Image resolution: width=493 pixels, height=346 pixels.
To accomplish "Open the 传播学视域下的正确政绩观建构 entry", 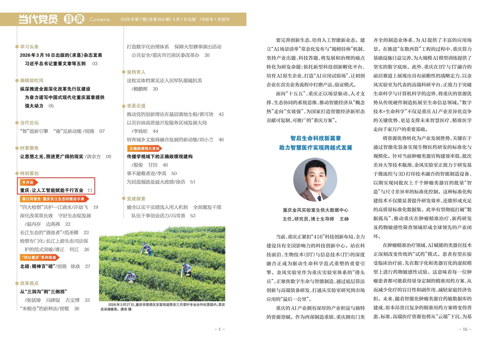I will pyautogui.click(x=159, y=157).
